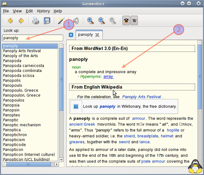Open the shield link
Image resolution: width=204 pixels, height=175 pixels.
(129, 136)
